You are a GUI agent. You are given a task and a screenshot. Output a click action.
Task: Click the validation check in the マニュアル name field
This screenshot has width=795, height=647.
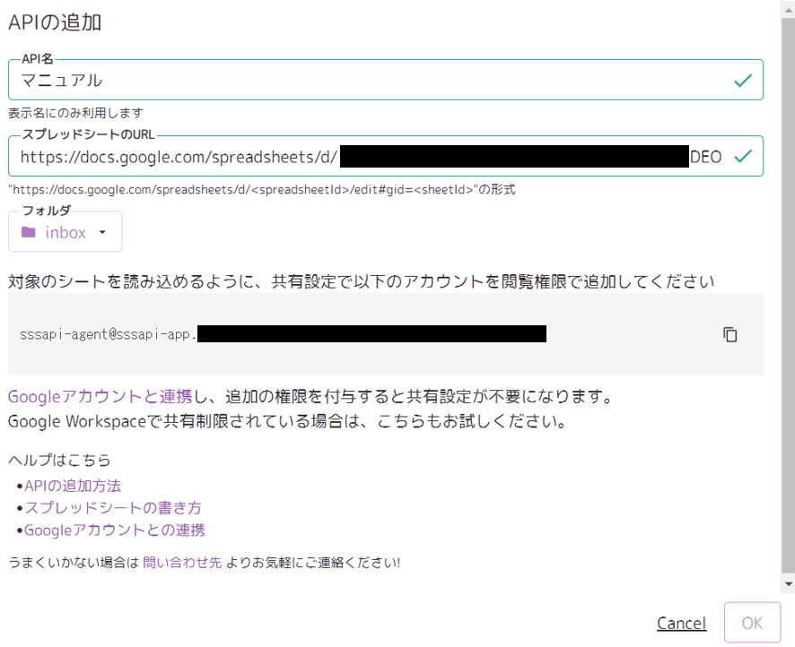coord(742,80)
